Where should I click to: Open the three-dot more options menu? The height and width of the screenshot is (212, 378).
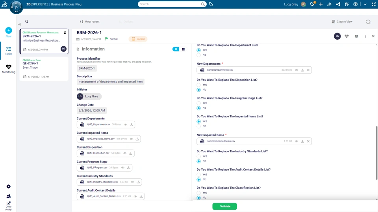[x=365, y=36]
